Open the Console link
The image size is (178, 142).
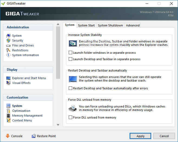point(17,136)
